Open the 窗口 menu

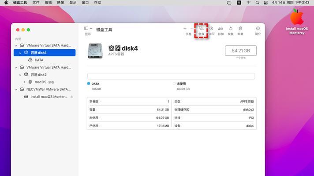coord(85,3)
